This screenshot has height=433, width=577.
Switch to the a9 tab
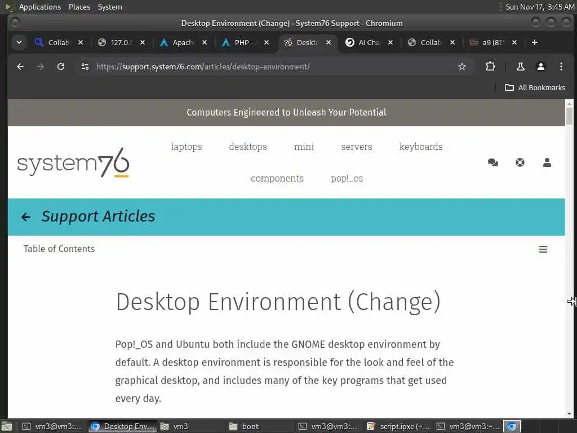492,42
